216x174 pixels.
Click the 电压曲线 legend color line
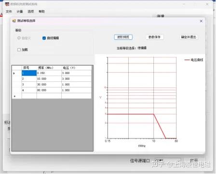187,60
